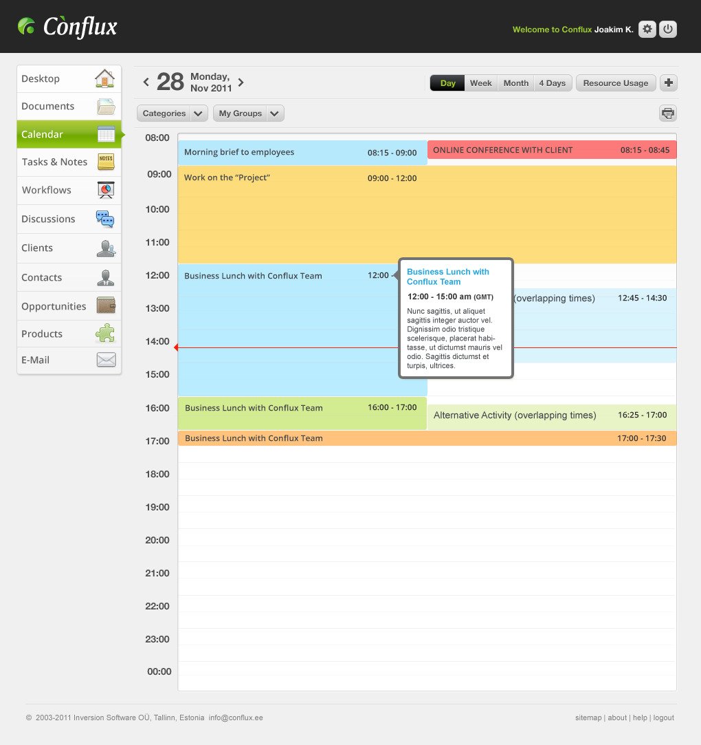Open Documents folder icon in sidebar
The height and width of the screenshot is (745, 701).
[x=106, y=107]
